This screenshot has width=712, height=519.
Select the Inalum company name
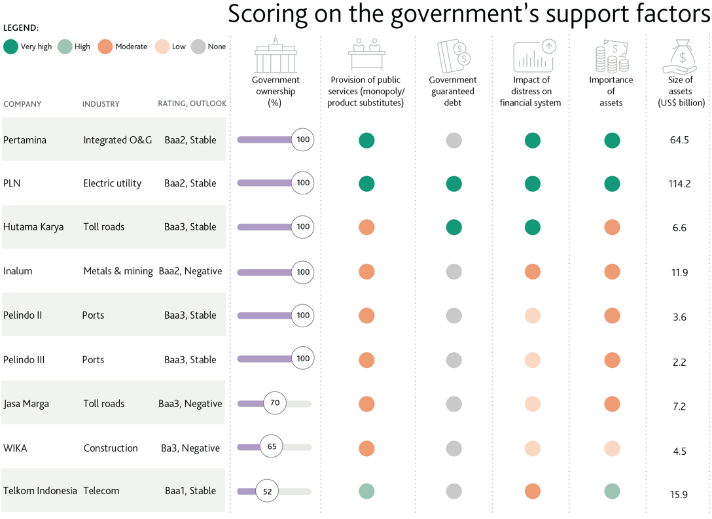tap(18, 271)
